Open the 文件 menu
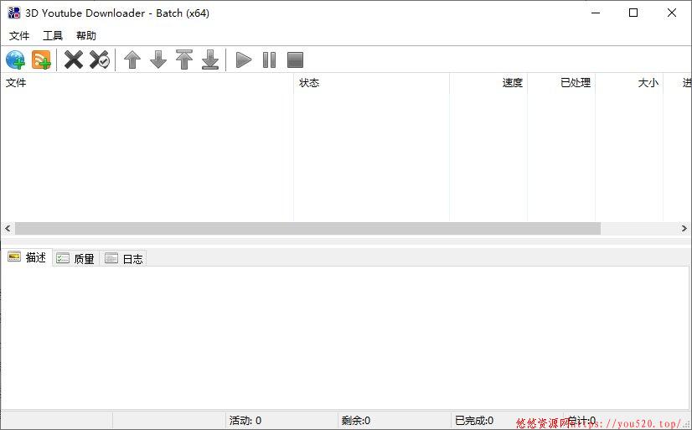This screenshot has height=430, width=692. coord(19,36)
